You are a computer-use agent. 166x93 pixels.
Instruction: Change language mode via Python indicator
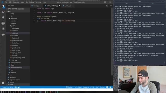[x=102, y=87]
